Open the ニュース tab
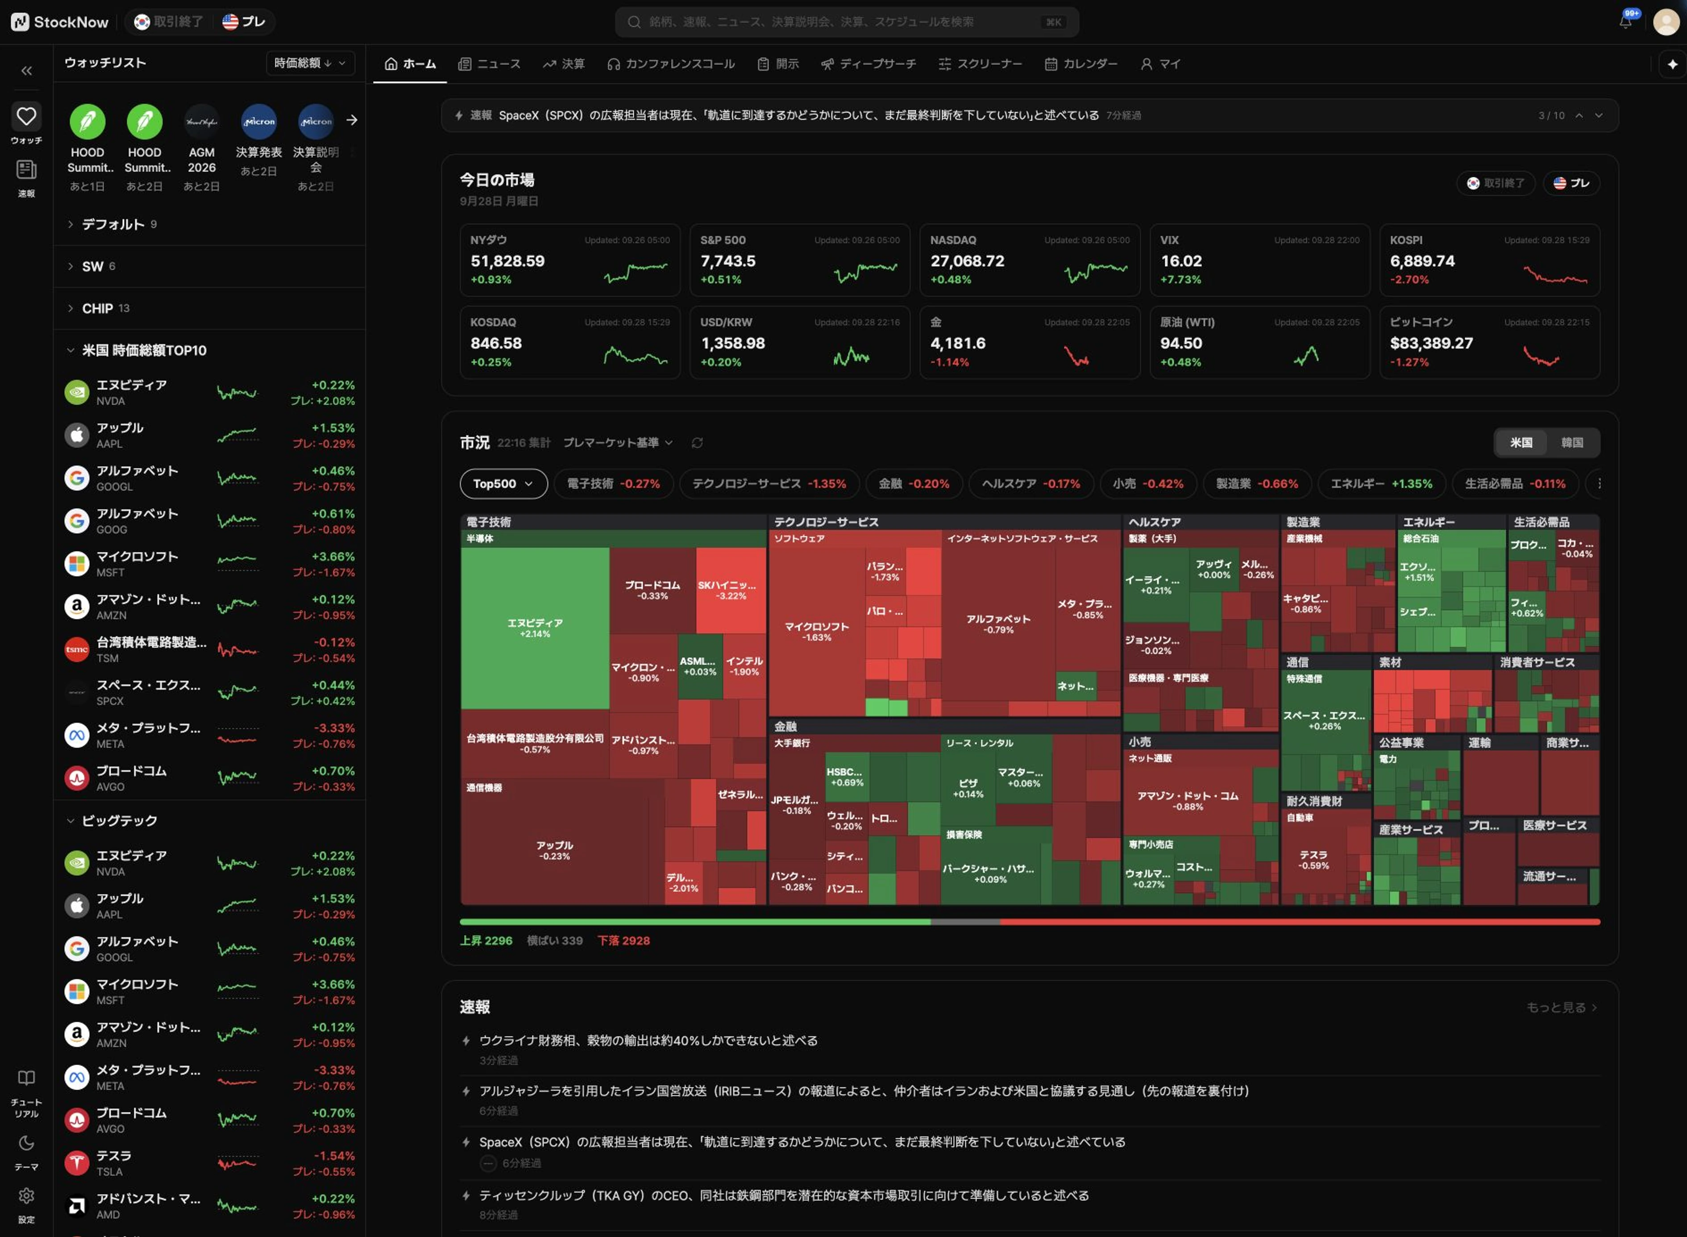Image resolution: width=1687 pixels, height=1237 pixels. tap(490, 64)
